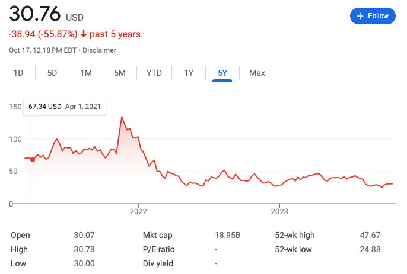Click the Follow button
This screenshot has width=407, height=274.
point(373,16)
